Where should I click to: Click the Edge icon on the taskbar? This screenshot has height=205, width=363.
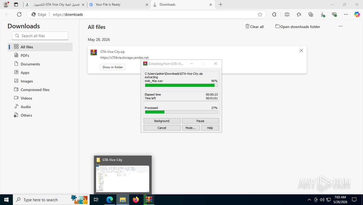(110, 200)
